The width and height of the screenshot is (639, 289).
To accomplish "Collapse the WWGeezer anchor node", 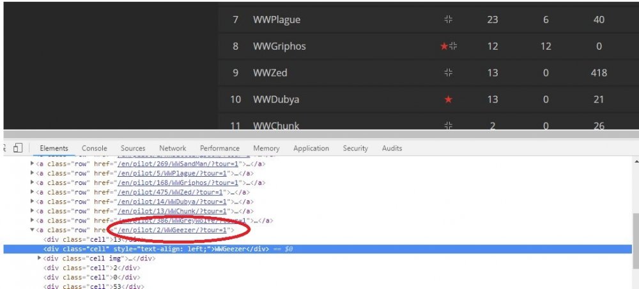I will (33, 230).
